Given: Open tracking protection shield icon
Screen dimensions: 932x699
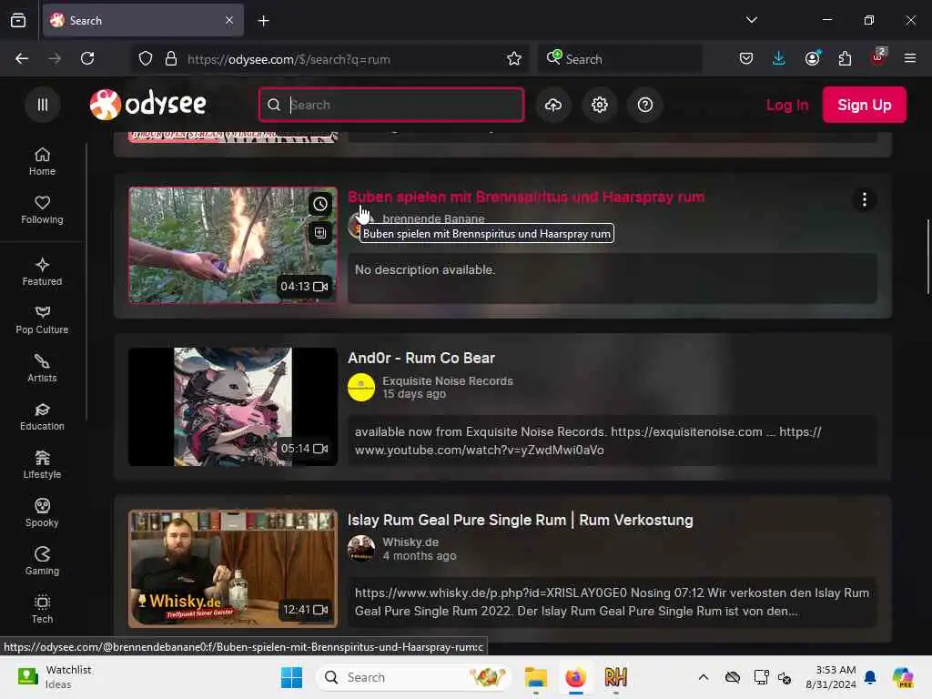Looking at the screenshot, I should [146, 58].
